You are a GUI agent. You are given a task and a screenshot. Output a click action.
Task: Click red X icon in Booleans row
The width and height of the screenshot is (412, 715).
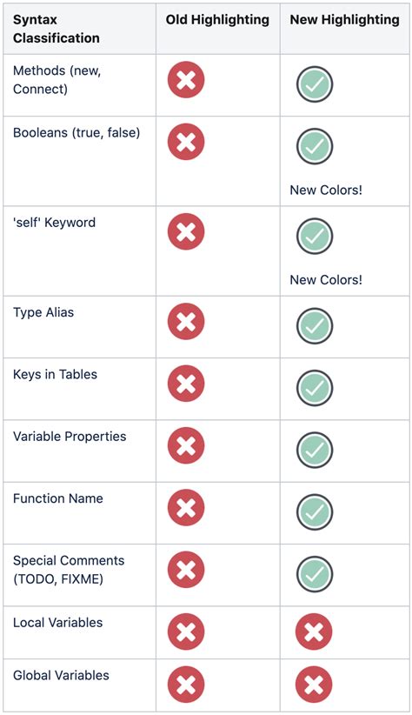point(186,142)
